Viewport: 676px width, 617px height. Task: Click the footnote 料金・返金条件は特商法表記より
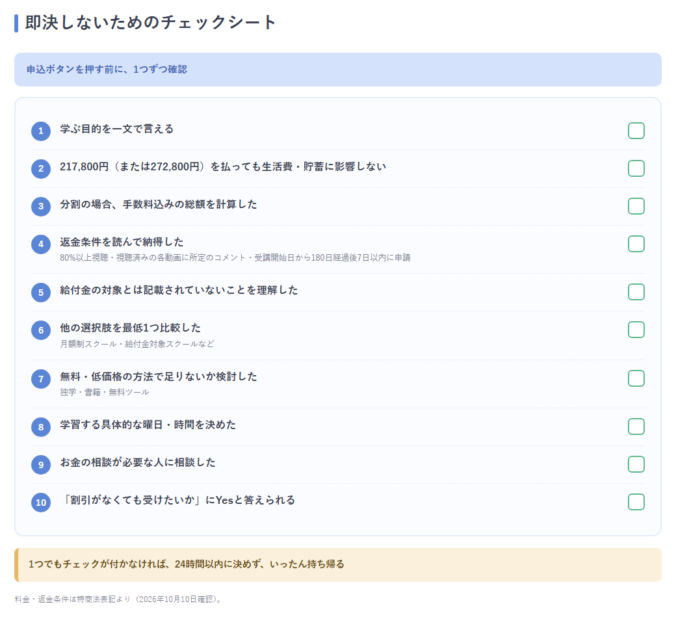point(119,599)
